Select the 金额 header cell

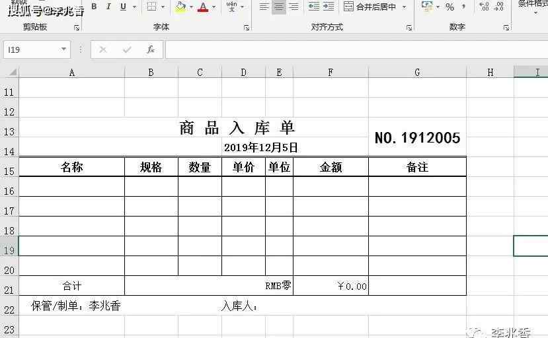pyautogui.click(x=331, y=167)
